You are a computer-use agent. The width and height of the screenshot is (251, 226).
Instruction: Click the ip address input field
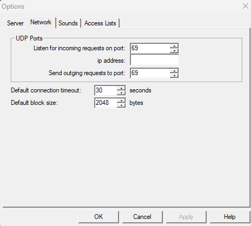tap(155, 60)
